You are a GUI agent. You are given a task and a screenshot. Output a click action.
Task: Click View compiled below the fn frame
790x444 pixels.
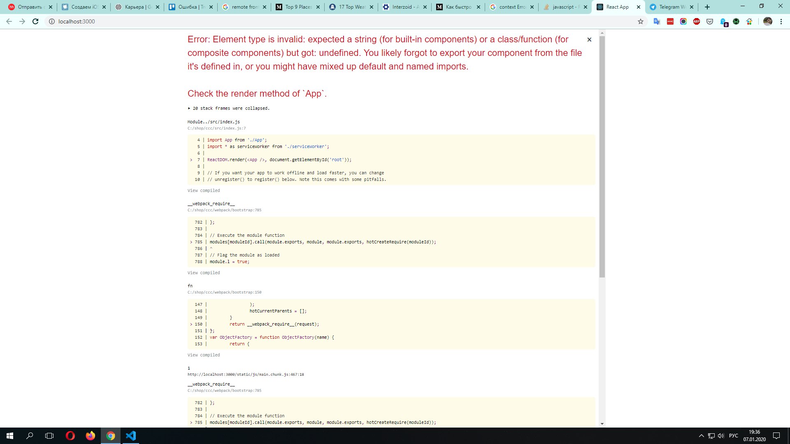pyautogui.click(x=204, y=355)
